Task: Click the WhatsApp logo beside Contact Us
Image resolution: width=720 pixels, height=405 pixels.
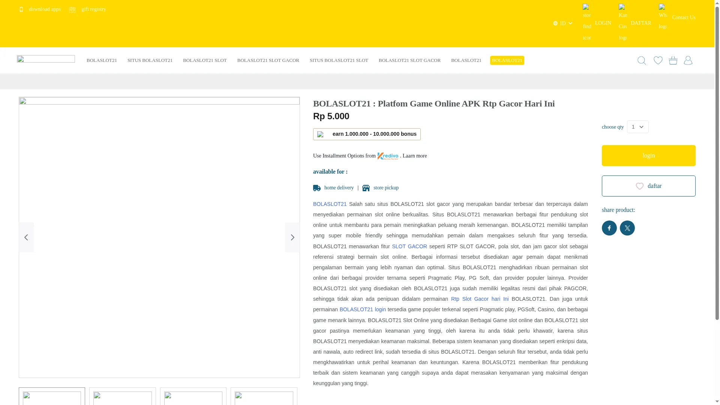Action: [x=663, y=17]
